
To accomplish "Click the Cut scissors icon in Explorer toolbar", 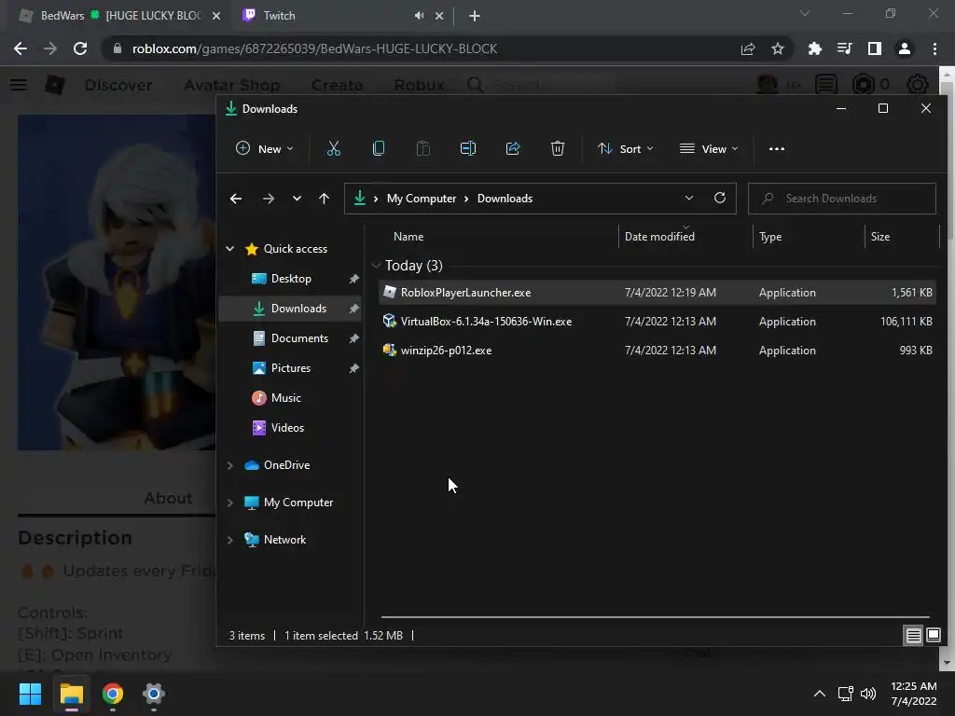I will coord(333,148).
